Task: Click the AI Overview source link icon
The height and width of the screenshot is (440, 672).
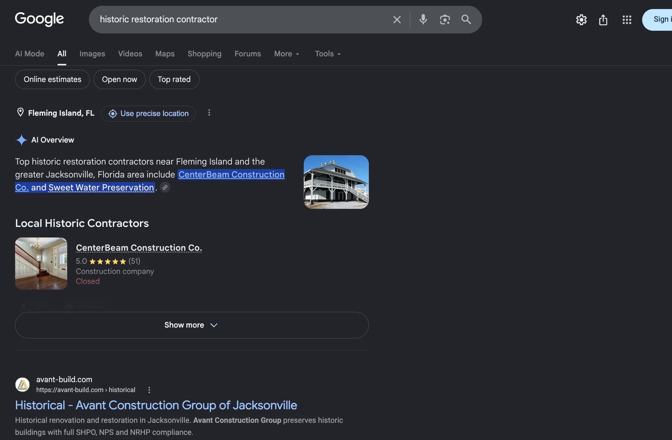Action: [x=165, y=187]
